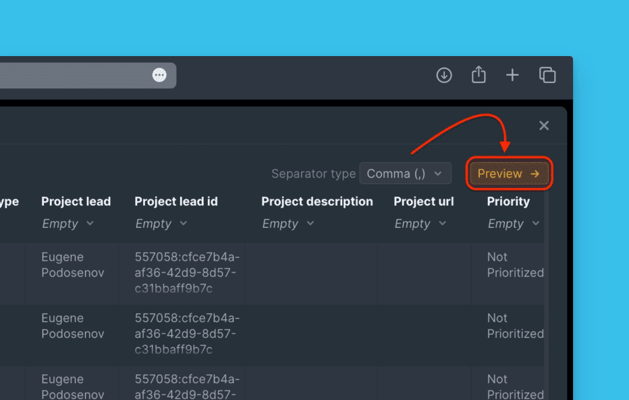Open Priority column mapping dropdown
Image resolution: width=629 pixels, height=400 pixels.
513,224
